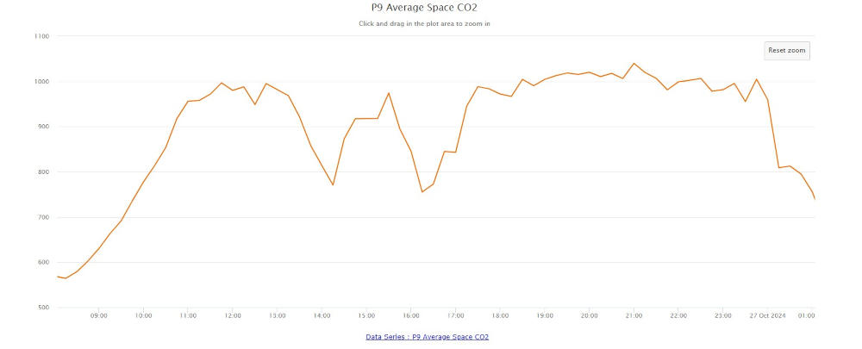The image size is (862, 349).
Task: Click the 700 y-axis label
Action: pos(42,217)
